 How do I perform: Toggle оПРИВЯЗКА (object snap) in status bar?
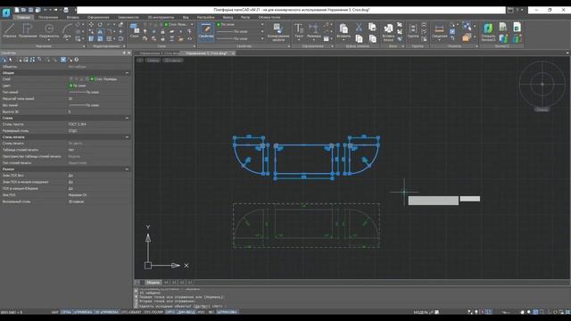83,312
